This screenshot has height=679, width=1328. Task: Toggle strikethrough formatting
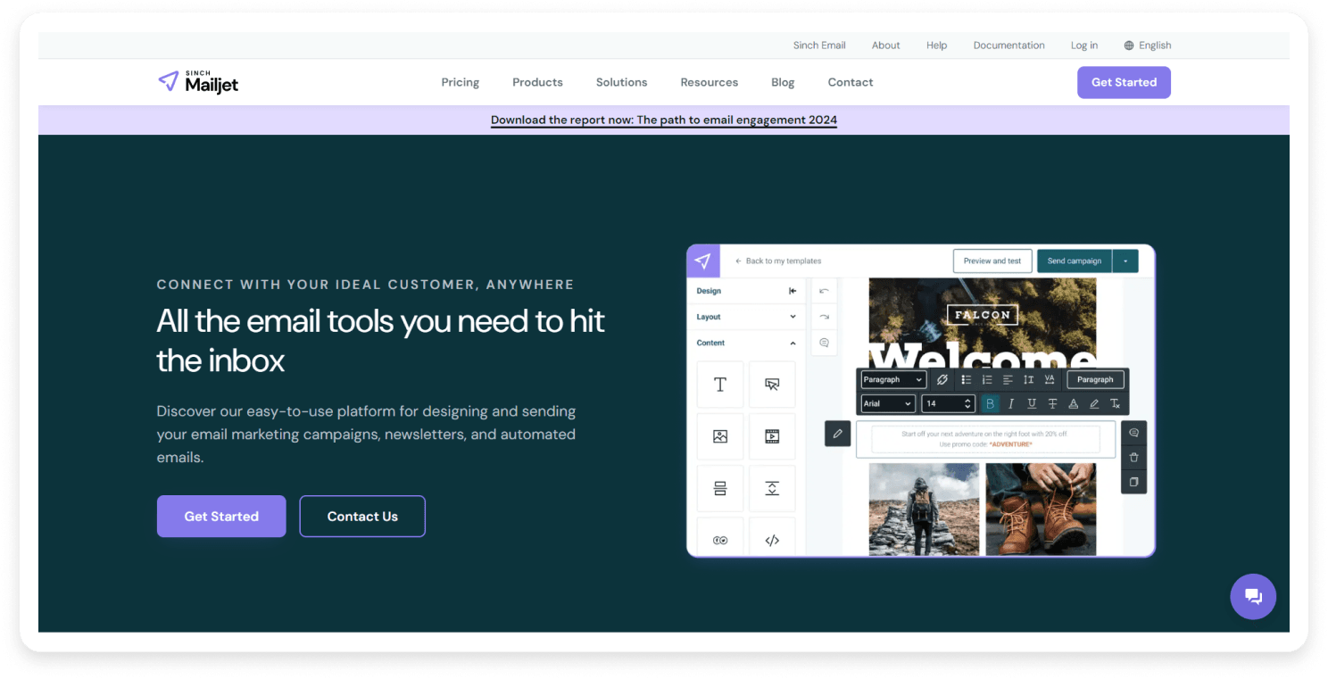[1052, 404]
